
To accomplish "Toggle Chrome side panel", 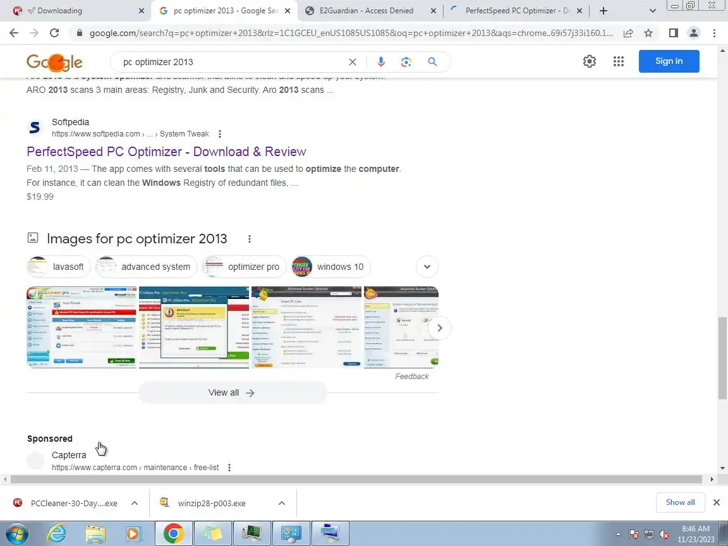I will tap(673, 33).
